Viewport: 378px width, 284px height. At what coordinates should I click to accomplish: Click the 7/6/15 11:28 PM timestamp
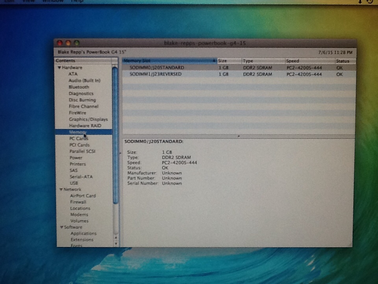click(335, 52)
